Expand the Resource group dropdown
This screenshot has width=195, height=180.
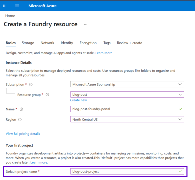click(x=127, y=94)
